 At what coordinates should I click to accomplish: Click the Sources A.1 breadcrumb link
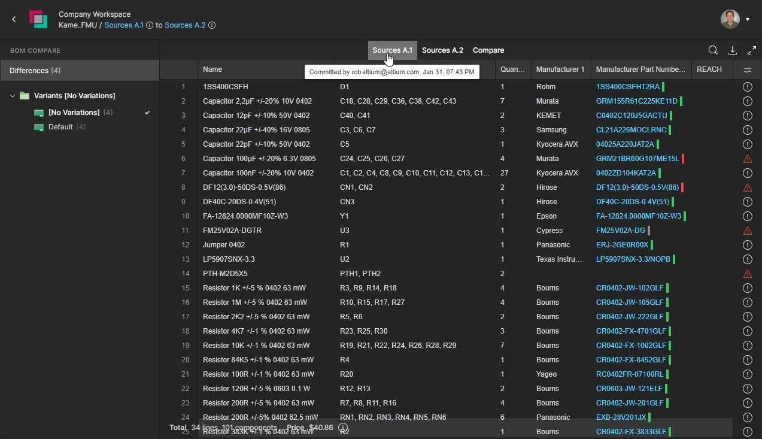point(124,25)
